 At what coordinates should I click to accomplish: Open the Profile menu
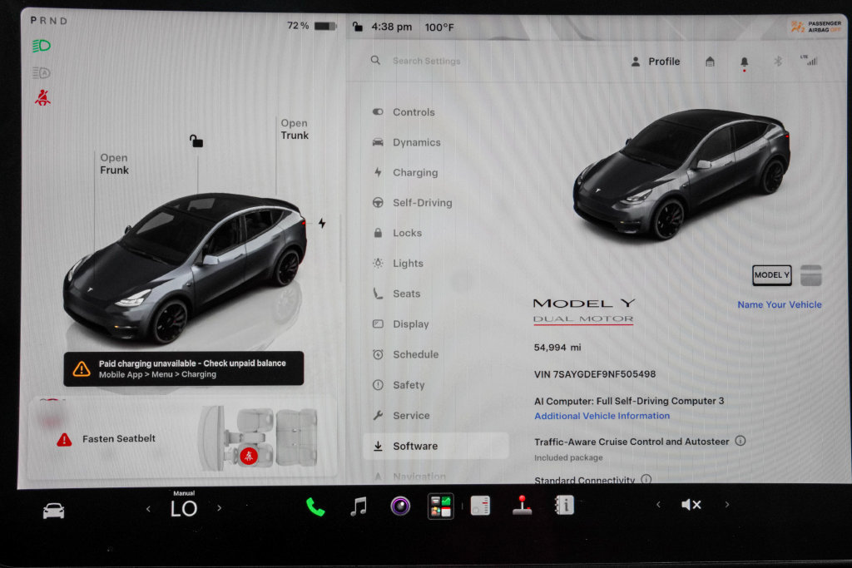[656, 62]
